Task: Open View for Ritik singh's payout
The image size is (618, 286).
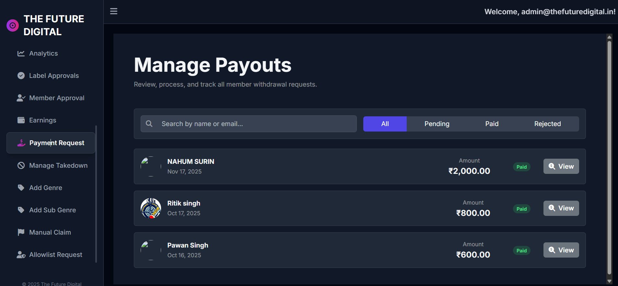Action: click(561, 208)
